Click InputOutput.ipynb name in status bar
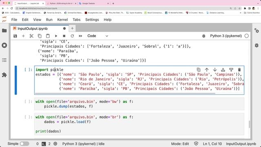The width and height of the screenshot is (261, 147). click(241, 144)
